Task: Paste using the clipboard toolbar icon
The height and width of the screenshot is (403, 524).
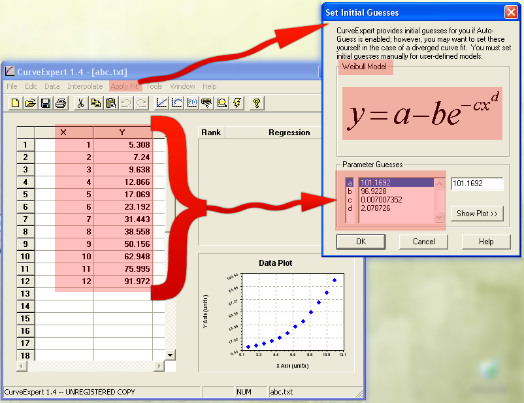Action: (110, 103)
